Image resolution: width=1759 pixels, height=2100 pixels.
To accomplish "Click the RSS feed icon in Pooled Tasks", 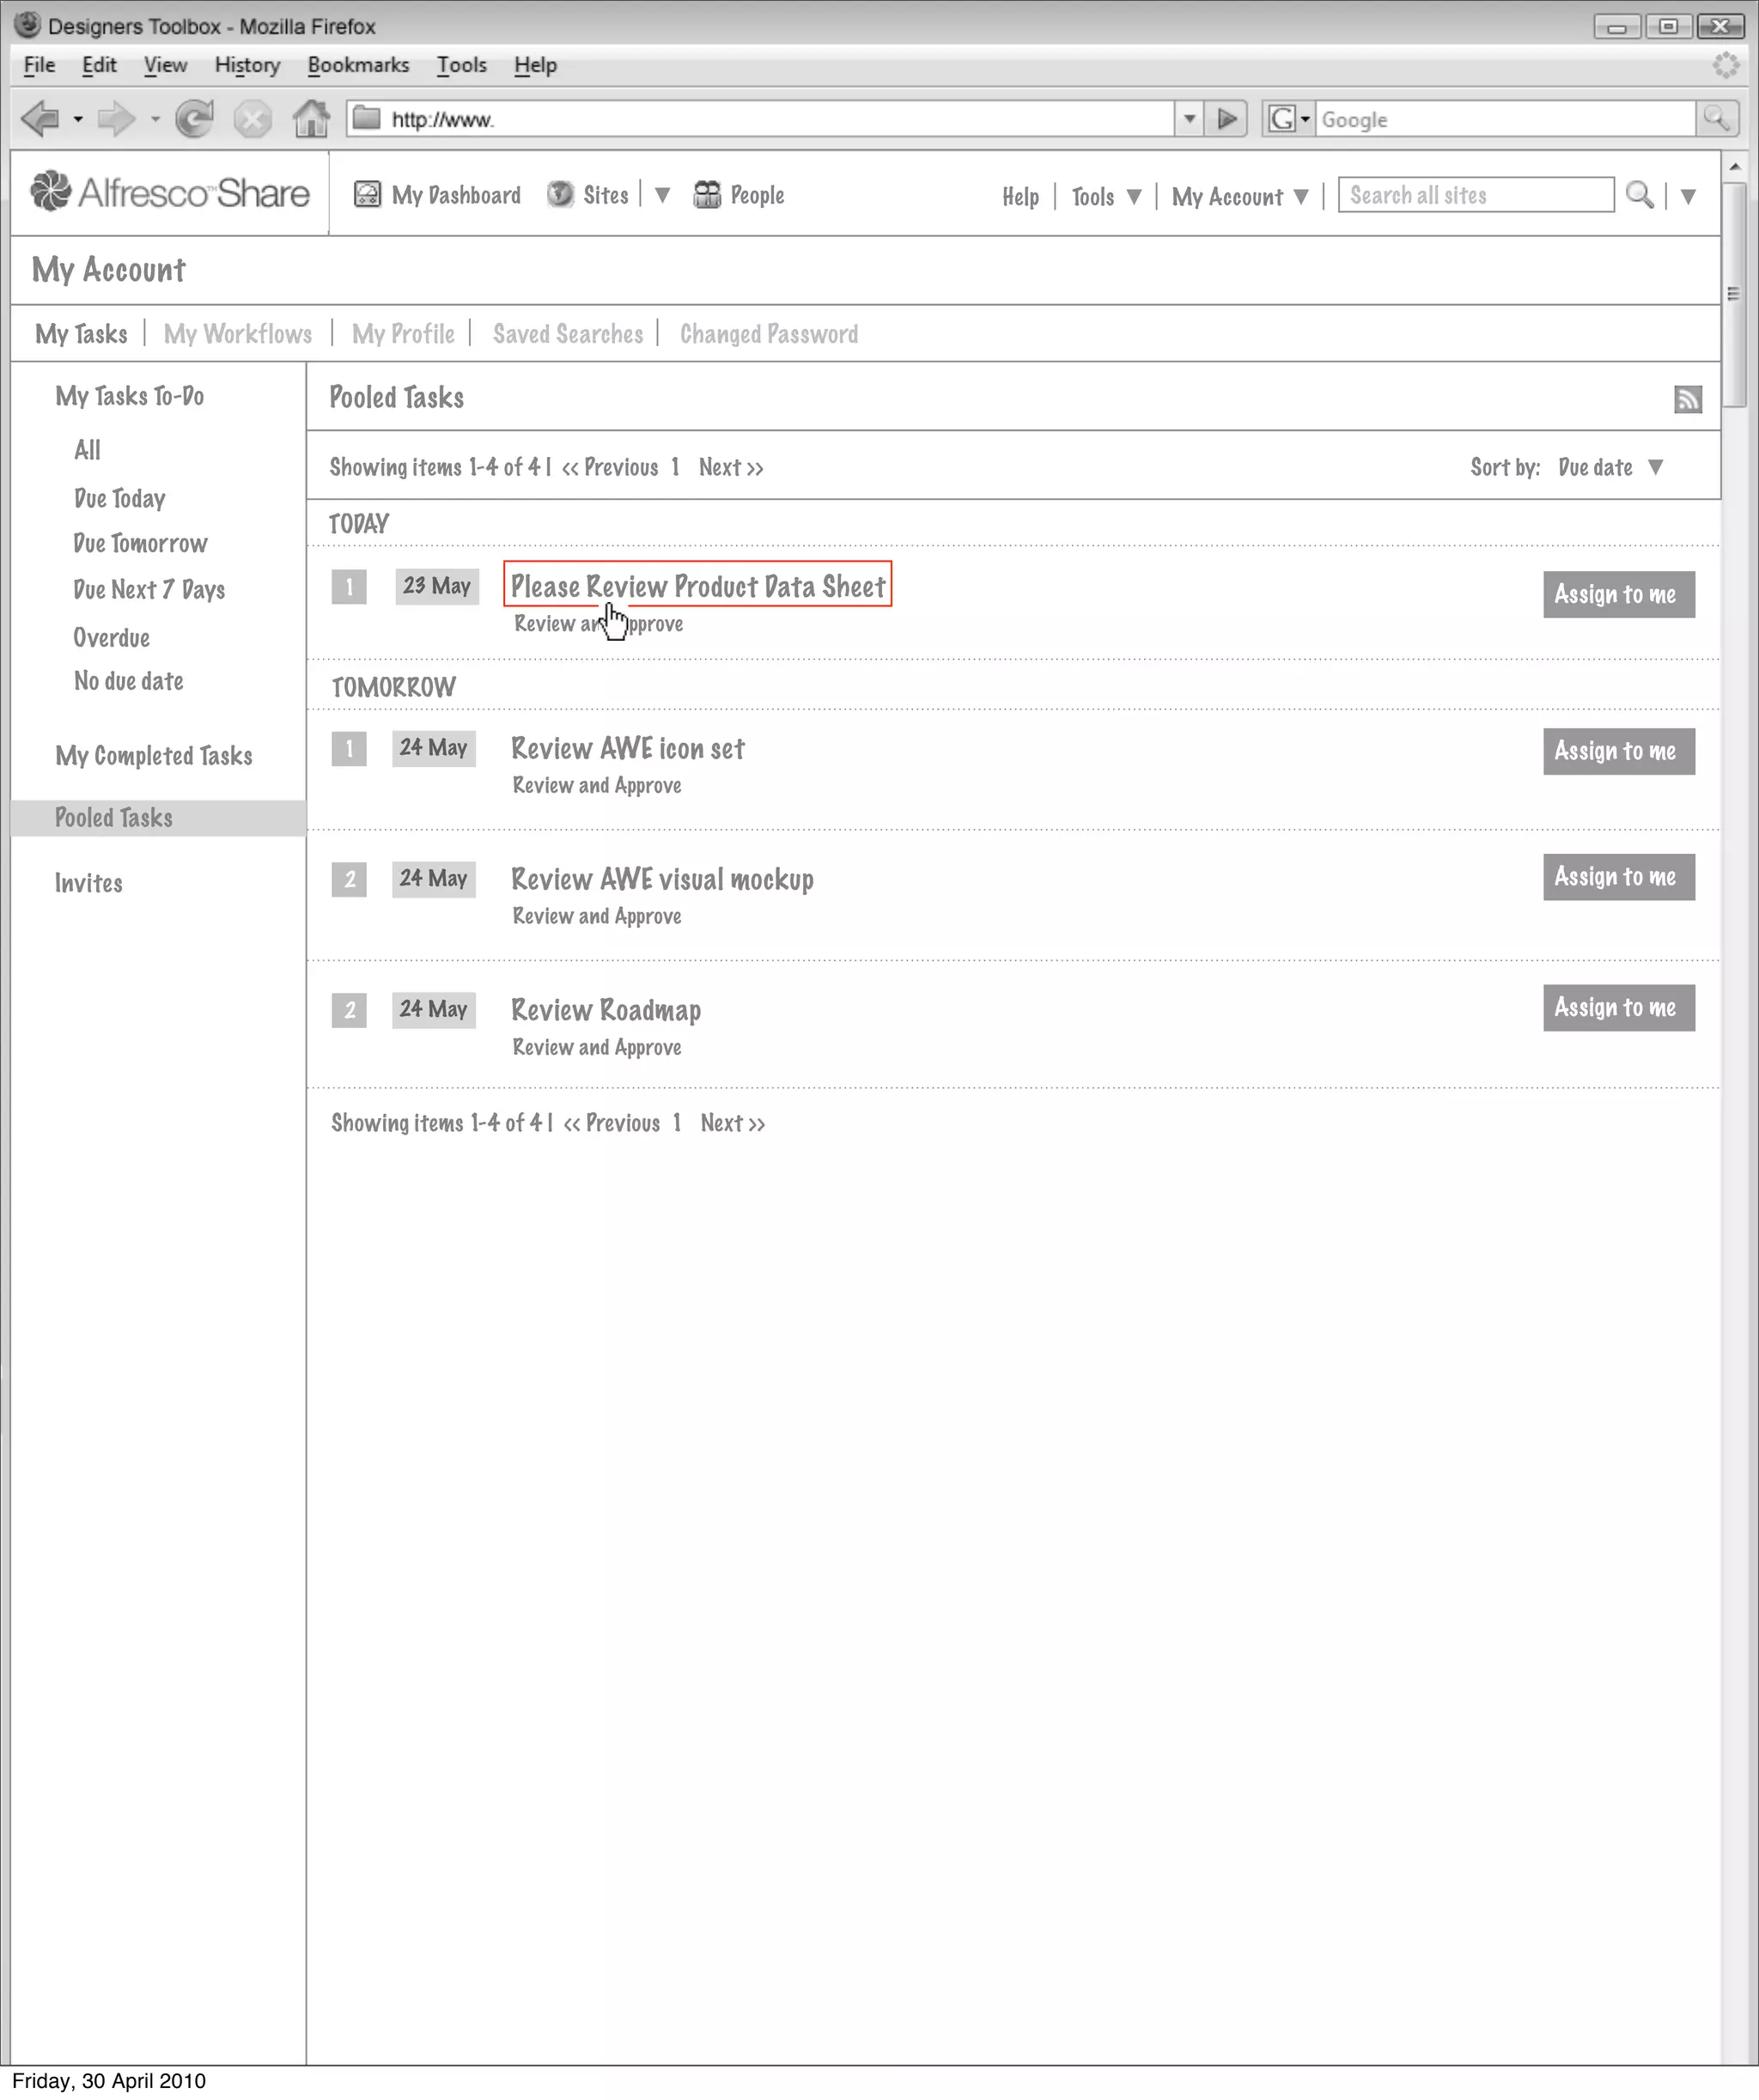I will pos(1687,400).
